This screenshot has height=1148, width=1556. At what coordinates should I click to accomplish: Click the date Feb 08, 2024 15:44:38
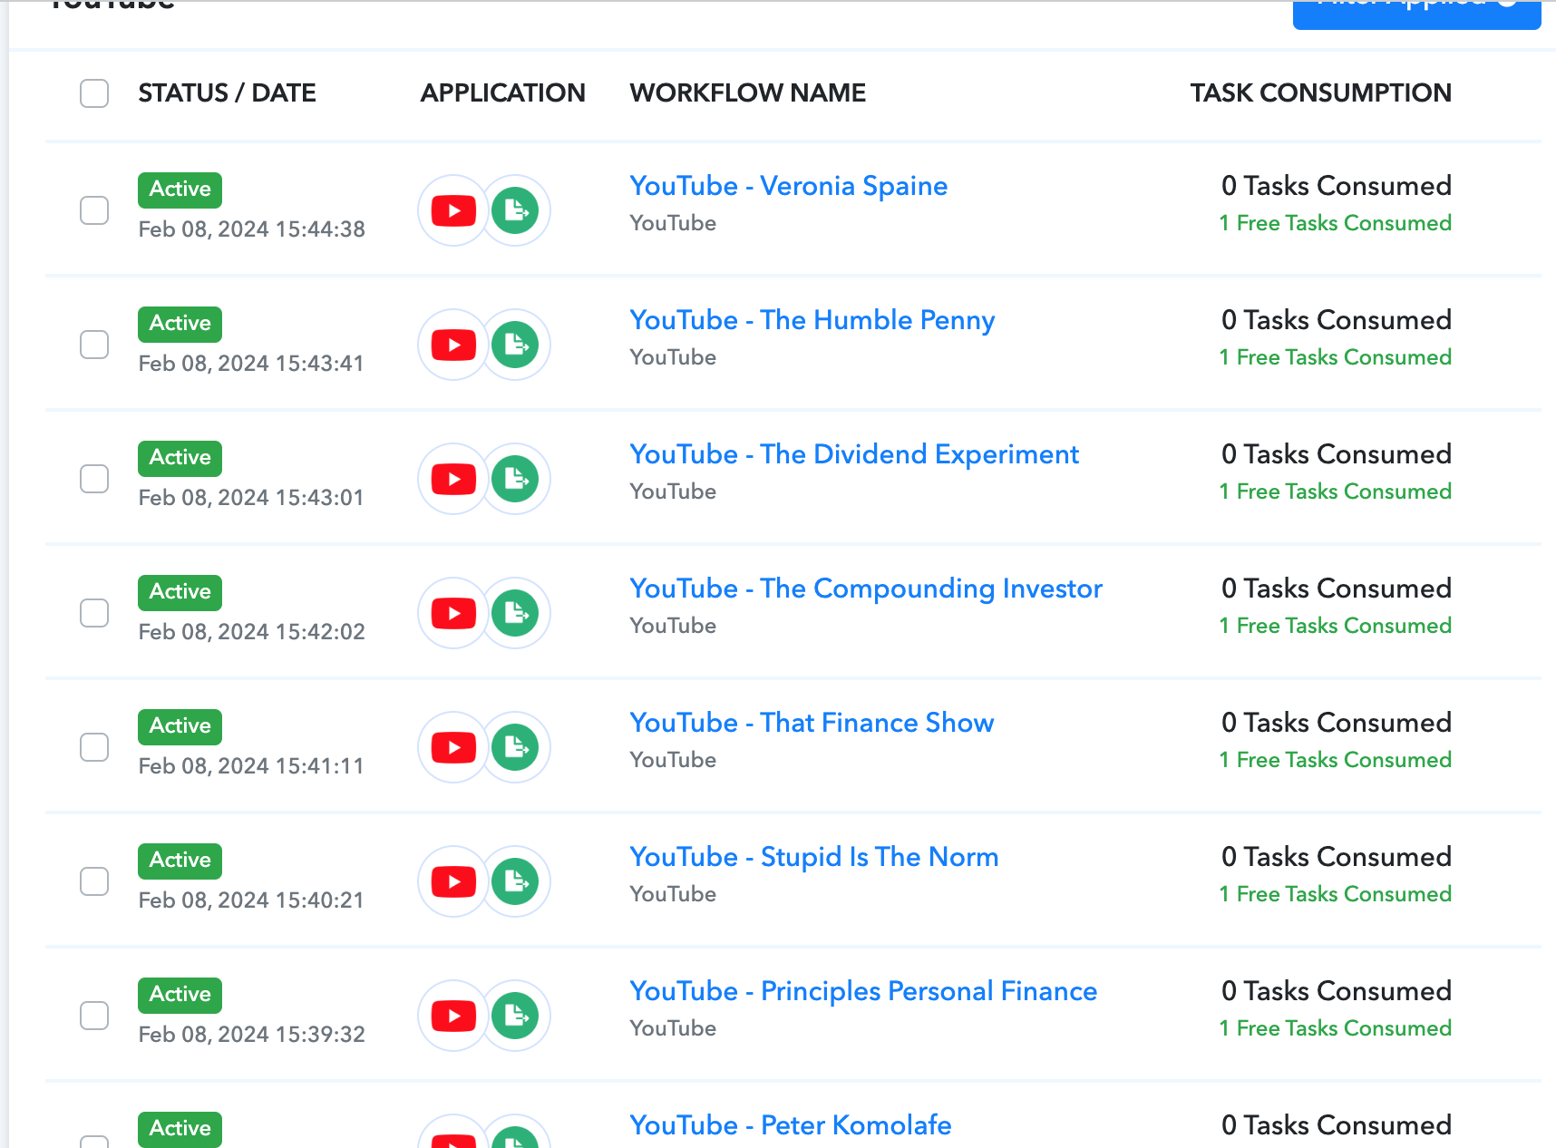pos(251,229)
